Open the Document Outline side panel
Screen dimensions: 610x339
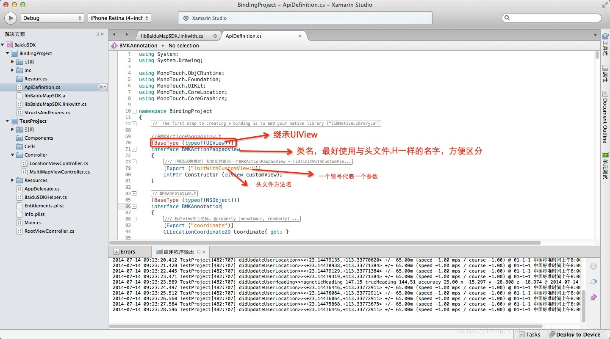tap(605, 118)
